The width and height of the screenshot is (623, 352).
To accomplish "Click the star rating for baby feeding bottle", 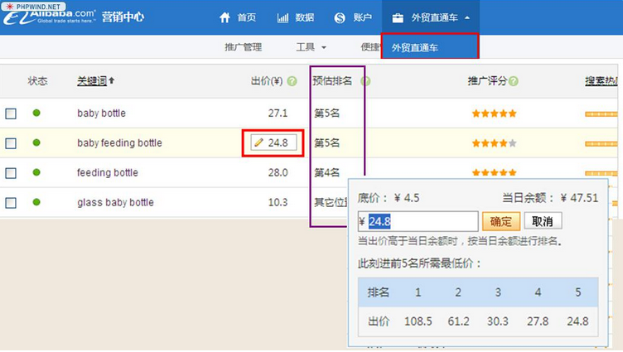I will click(494, 143).
